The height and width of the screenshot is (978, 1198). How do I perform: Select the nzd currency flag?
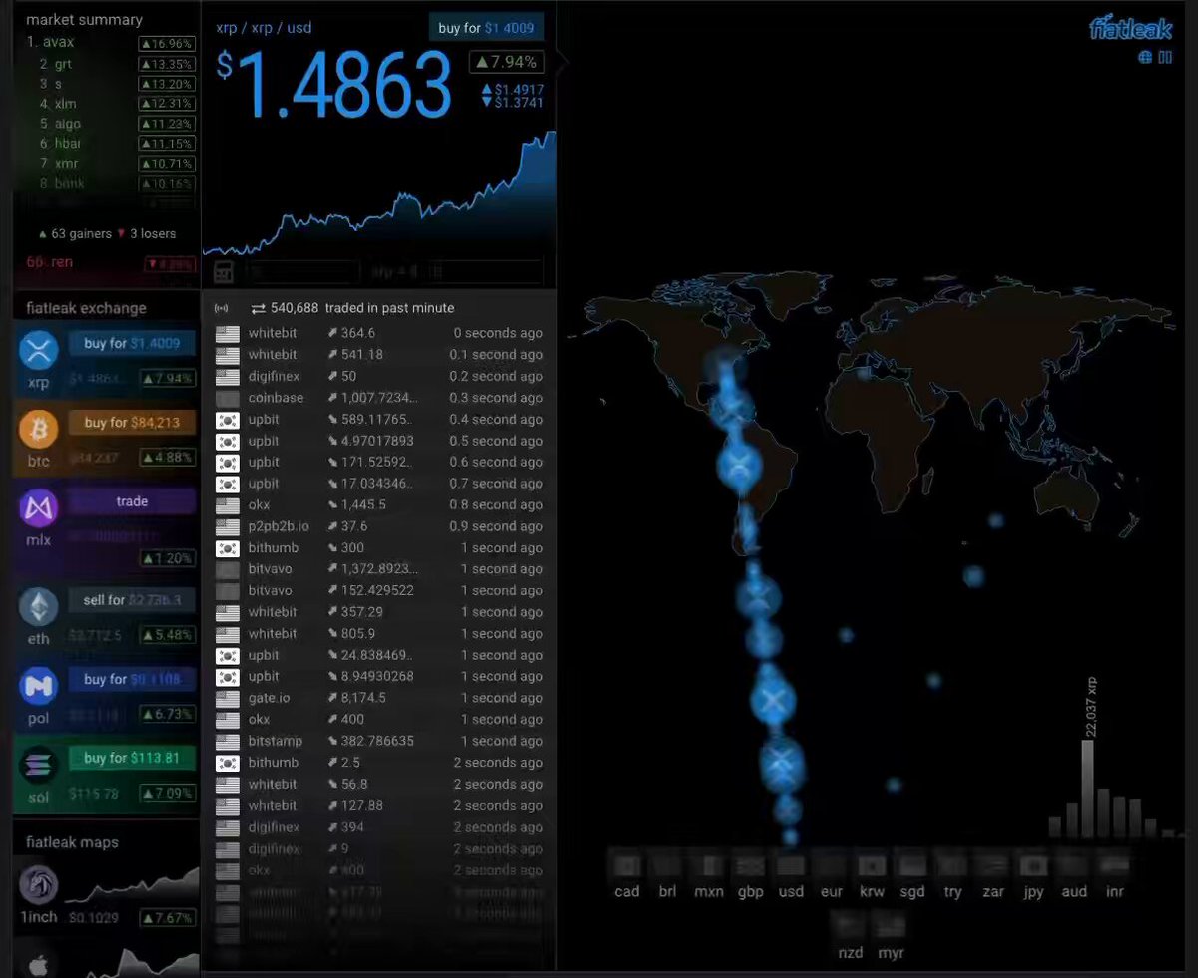[x=851, y=927]
